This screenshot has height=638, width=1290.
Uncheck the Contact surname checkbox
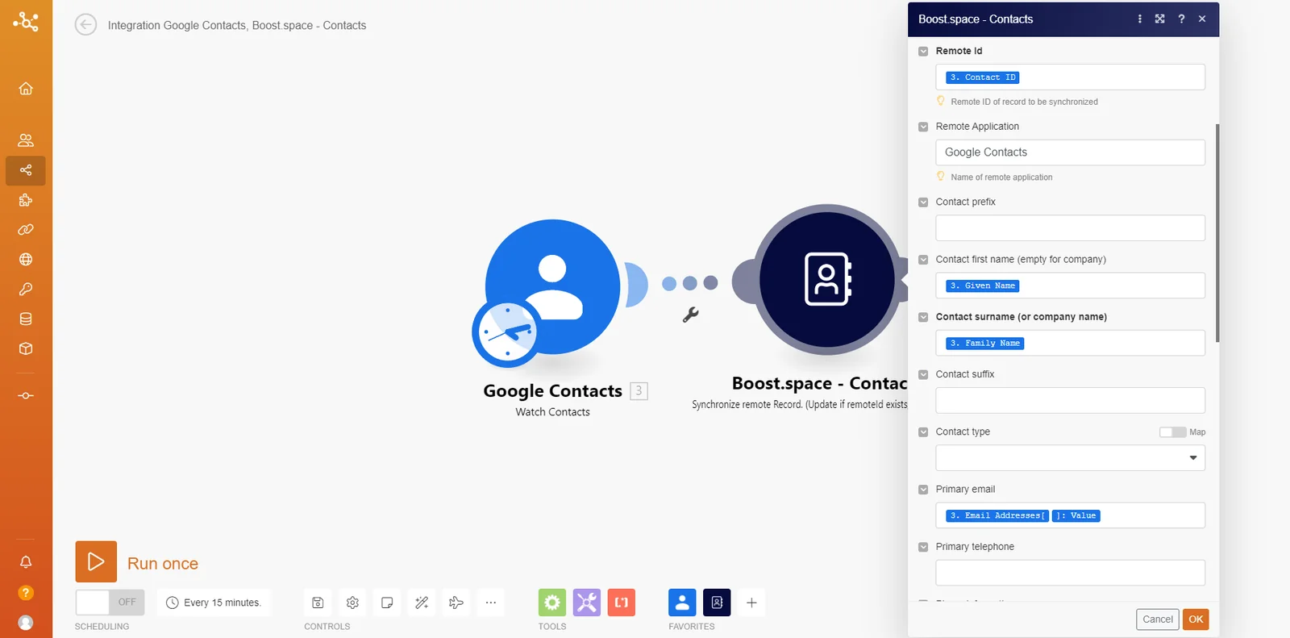(923, 317)
